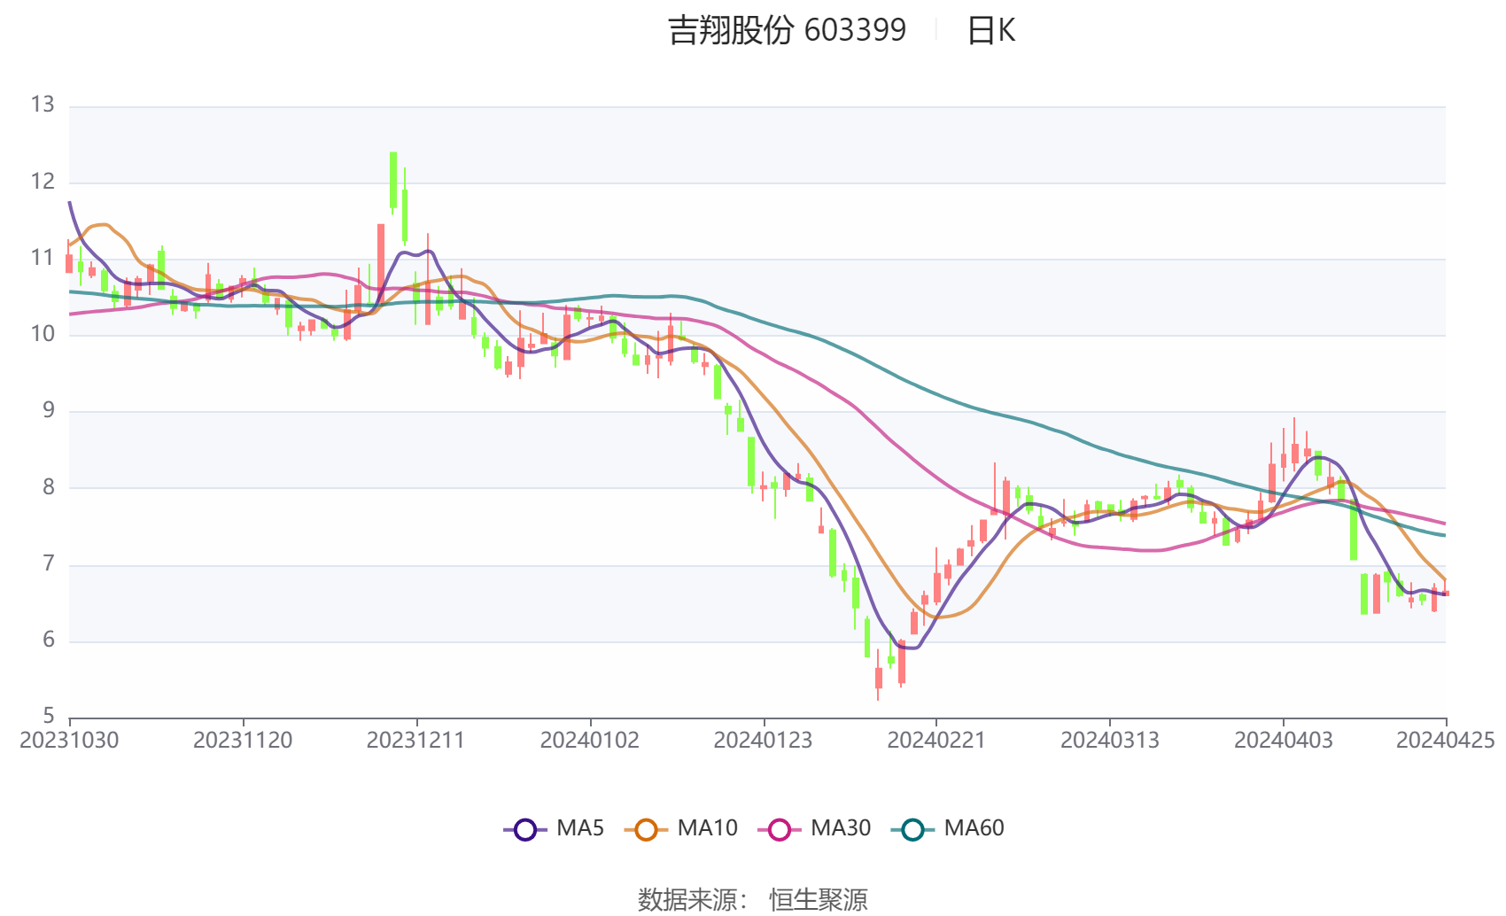Toggle the MA5 legend circle icon
This screenshot has width=1506, height=916.
click(x=525, y=829)
